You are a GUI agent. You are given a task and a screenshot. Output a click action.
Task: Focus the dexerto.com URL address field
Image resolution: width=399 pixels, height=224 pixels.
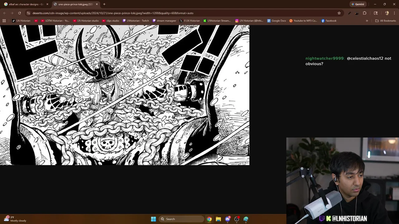(184, 13)
